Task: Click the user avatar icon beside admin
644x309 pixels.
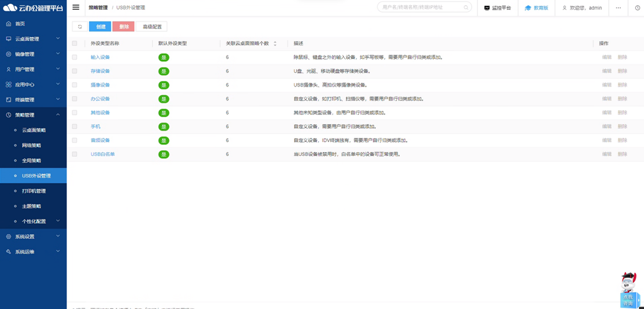Action: (564, 8)
